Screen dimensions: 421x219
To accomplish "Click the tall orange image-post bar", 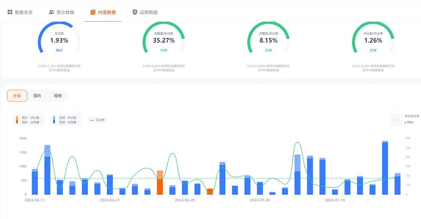I will (159, 183).
